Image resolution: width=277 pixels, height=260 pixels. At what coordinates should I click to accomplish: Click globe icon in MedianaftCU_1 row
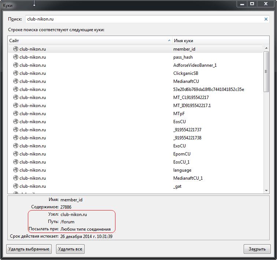point(16,178)
